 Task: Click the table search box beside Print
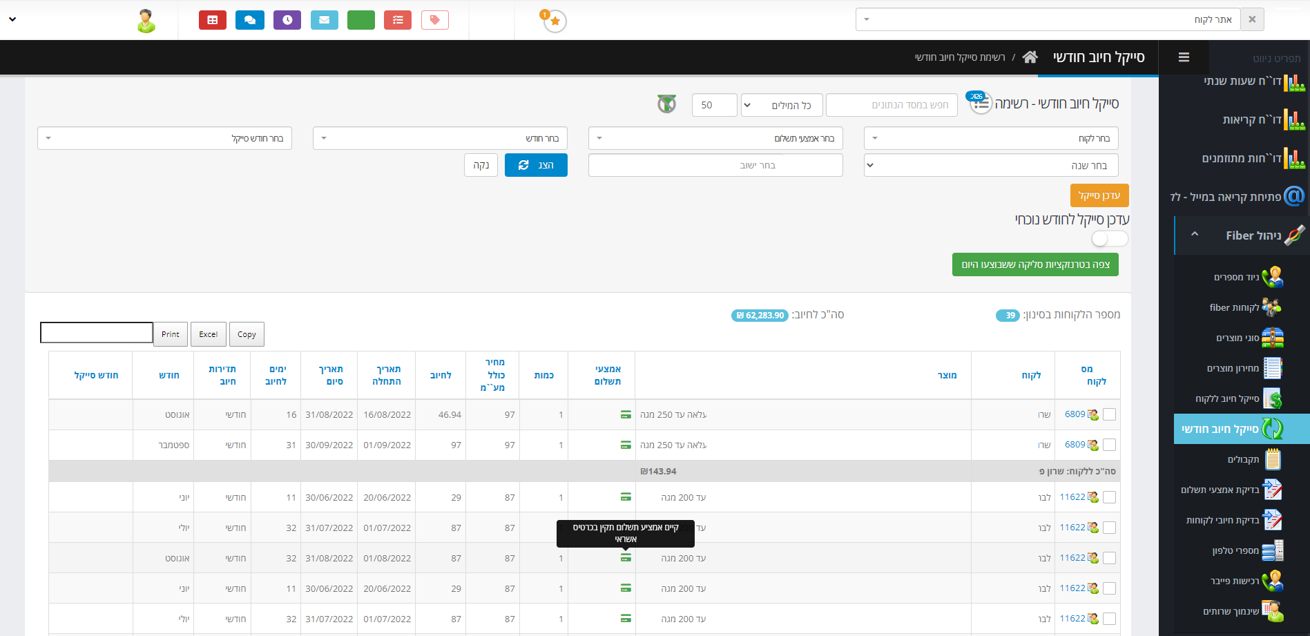(97, 332)
